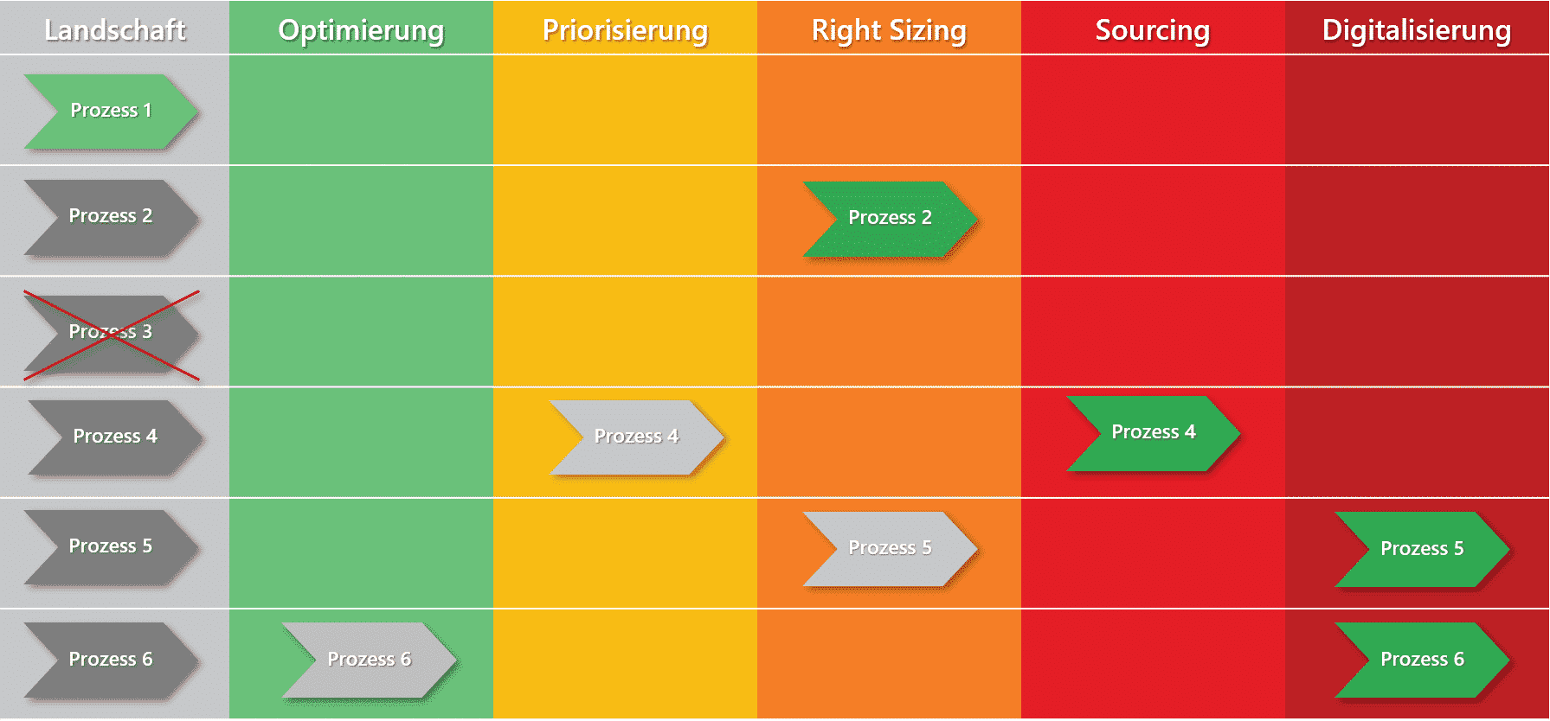Click the Sourcing column header
This screenshot has height=721, width=1550.
(1153, 29)
